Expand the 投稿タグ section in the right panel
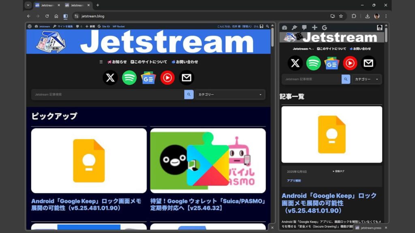This screenshot has width=415, height=233. coord(338,171)
